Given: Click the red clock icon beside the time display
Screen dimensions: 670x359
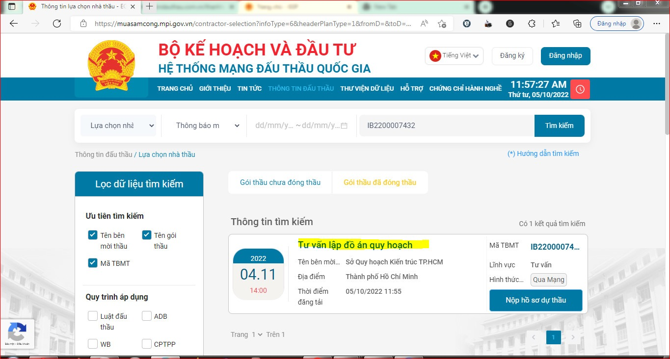Looking at the screenshot, I should point(580,89).
